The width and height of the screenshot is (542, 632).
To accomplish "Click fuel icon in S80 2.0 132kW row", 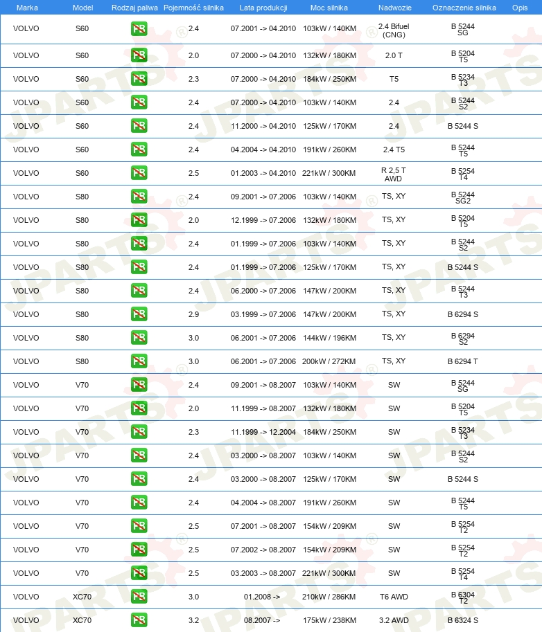I will coord(139,220).
